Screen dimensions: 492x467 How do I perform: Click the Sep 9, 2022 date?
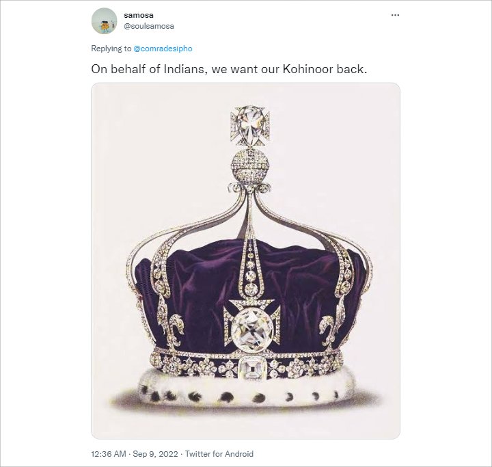(x=155, y=454)
